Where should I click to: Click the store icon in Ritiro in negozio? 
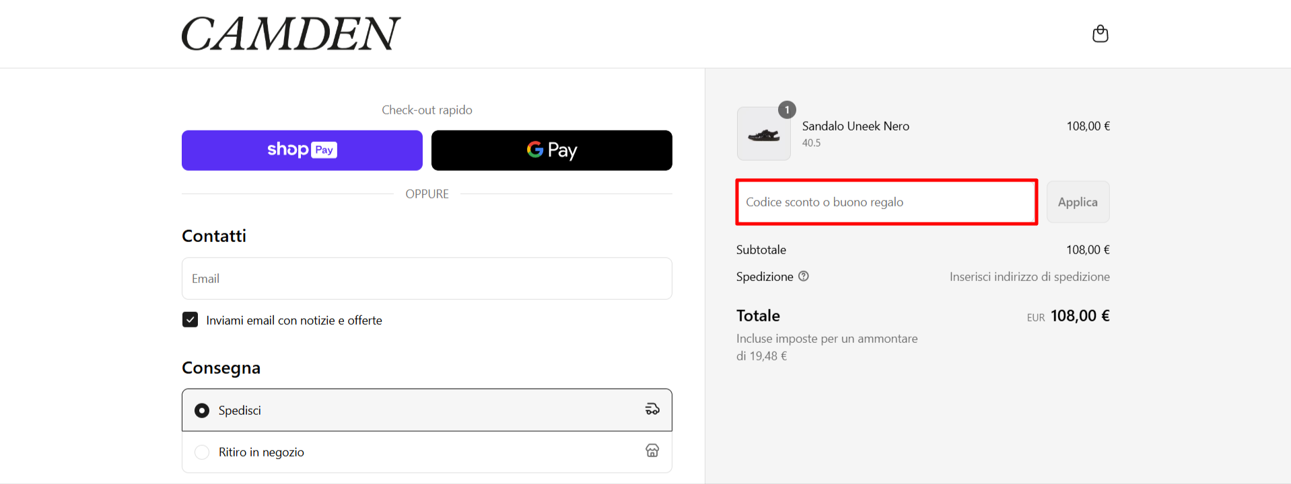tap(652, 450)
